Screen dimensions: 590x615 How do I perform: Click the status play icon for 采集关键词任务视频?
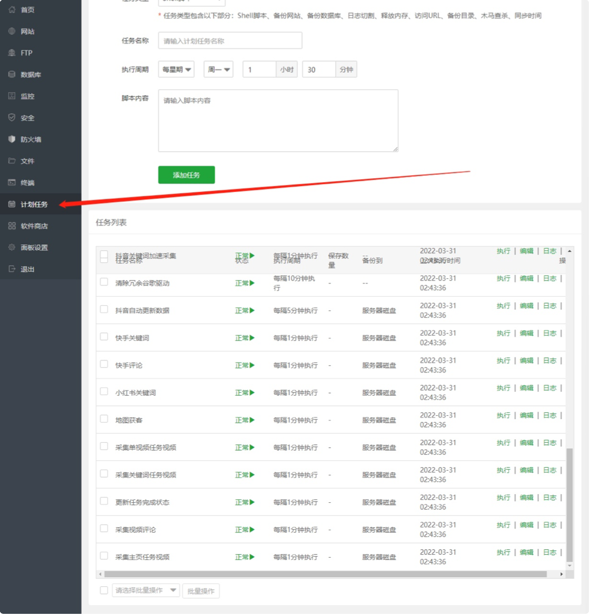pos(252,475)
